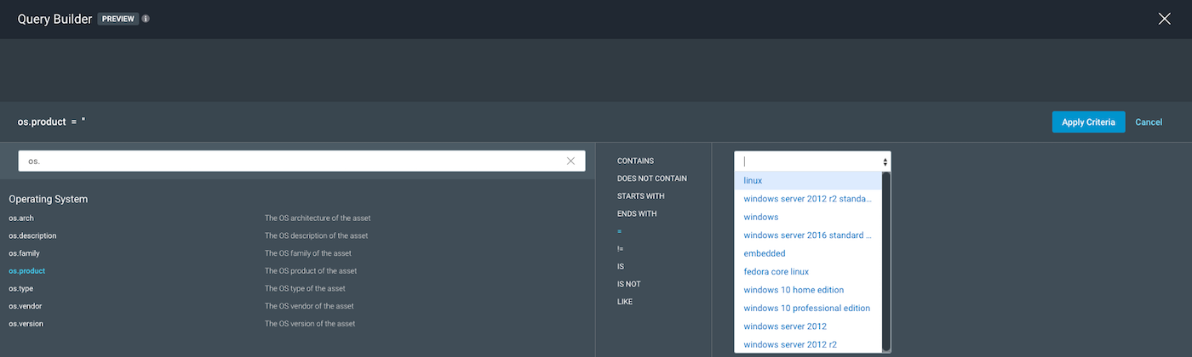Click the info icon beside Preview badge
1192x357 pixels.
pyautogui.click(x=146, y=19)
